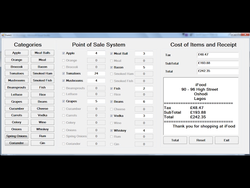Click the Tomatoes quantity field showing 24
Screen dimensions: 250x188
(96, 73)
